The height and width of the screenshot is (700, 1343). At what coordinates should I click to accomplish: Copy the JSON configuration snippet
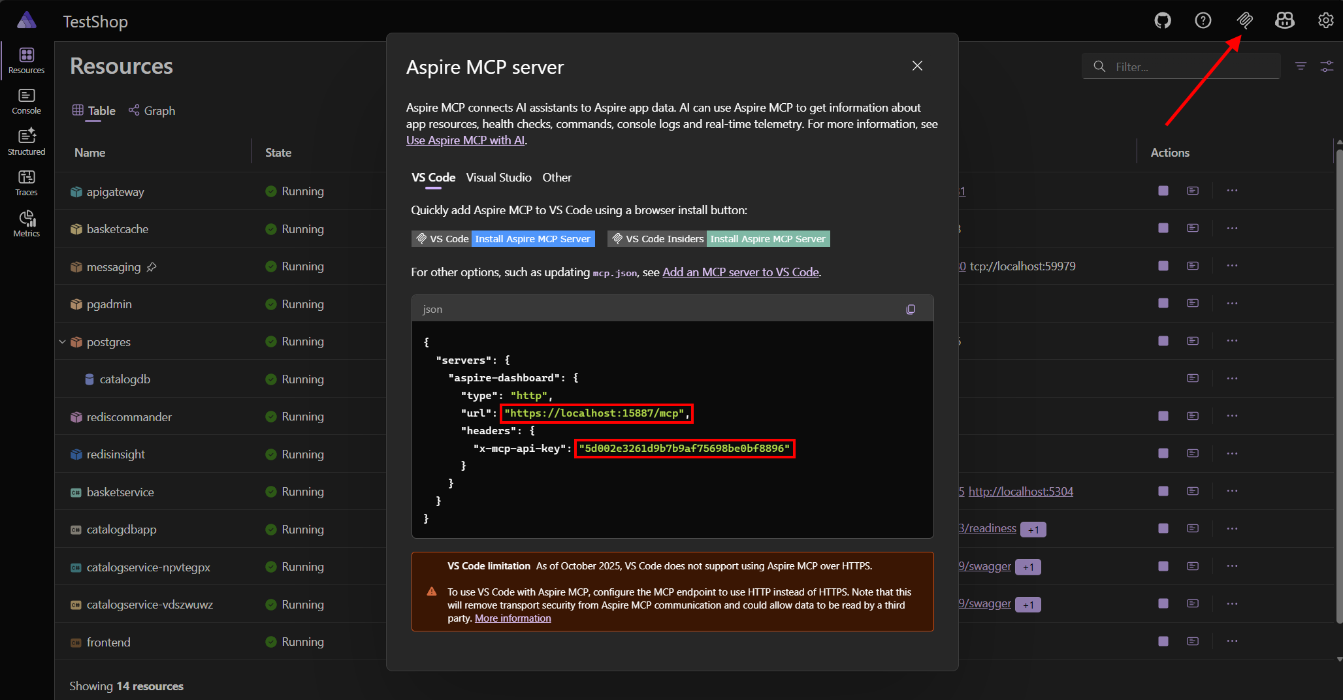910,309
